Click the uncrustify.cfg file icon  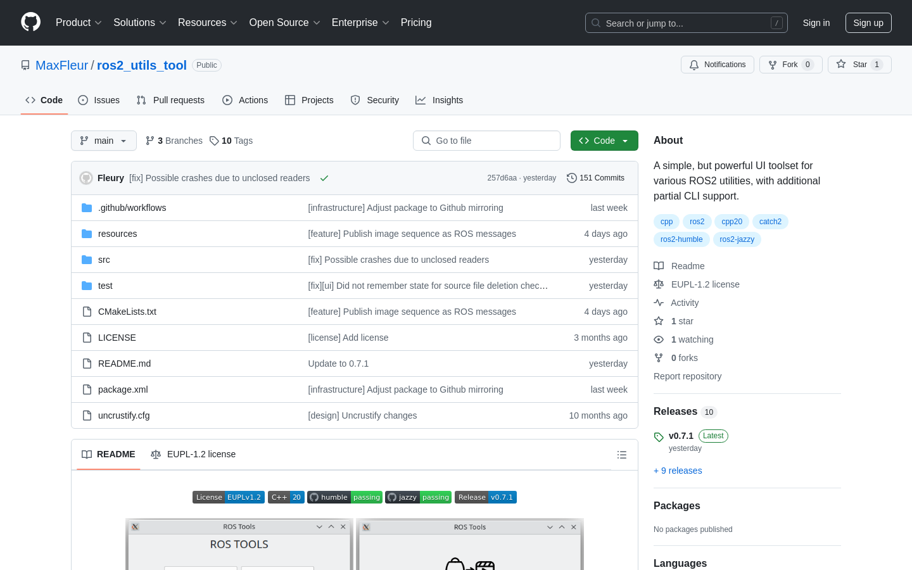point(87,415)
